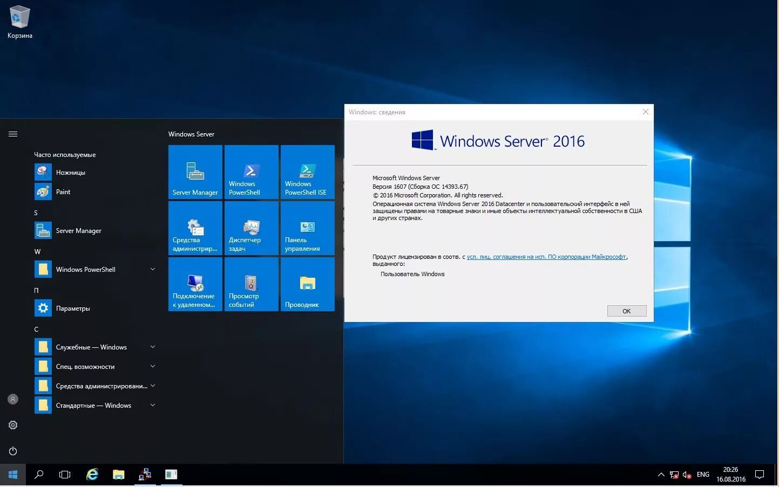Screen dimensions: 779x487
Task: Expand the Windows PowerShell folder chevron
Action: (153, 269)
